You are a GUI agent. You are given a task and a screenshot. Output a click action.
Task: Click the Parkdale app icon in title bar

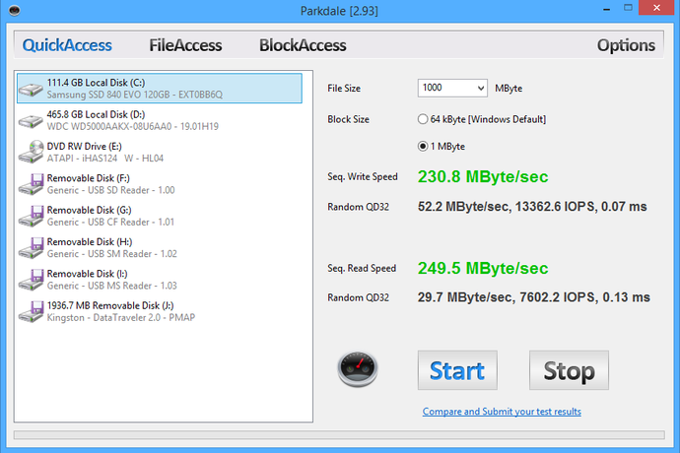coord(12,11)
